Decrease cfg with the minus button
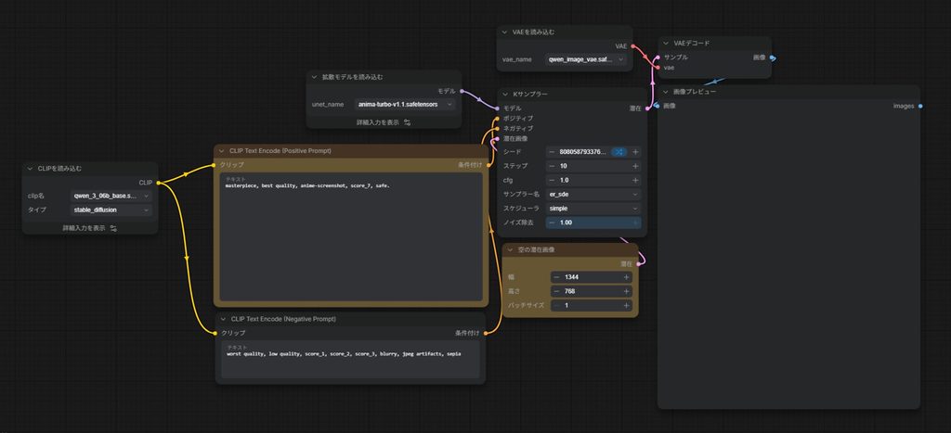 coord(553,180)
